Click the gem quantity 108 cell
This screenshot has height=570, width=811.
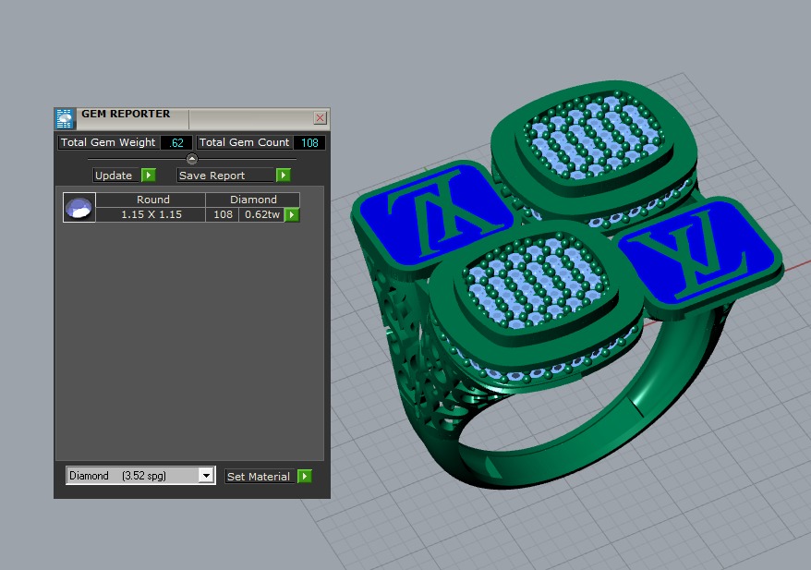pyautogui.click(x=223, y=214)
